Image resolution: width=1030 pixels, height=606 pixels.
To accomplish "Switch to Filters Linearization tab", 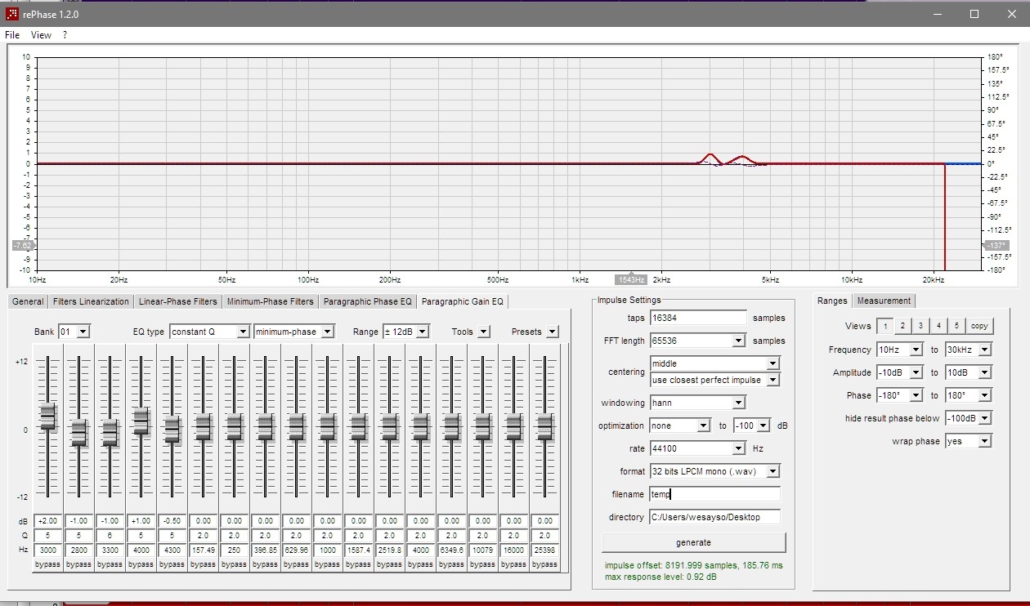I will click(91, 301).
